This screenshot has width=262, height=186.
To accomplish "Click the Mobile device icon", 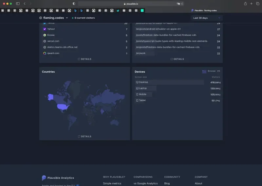I will (x=137, y=94).
